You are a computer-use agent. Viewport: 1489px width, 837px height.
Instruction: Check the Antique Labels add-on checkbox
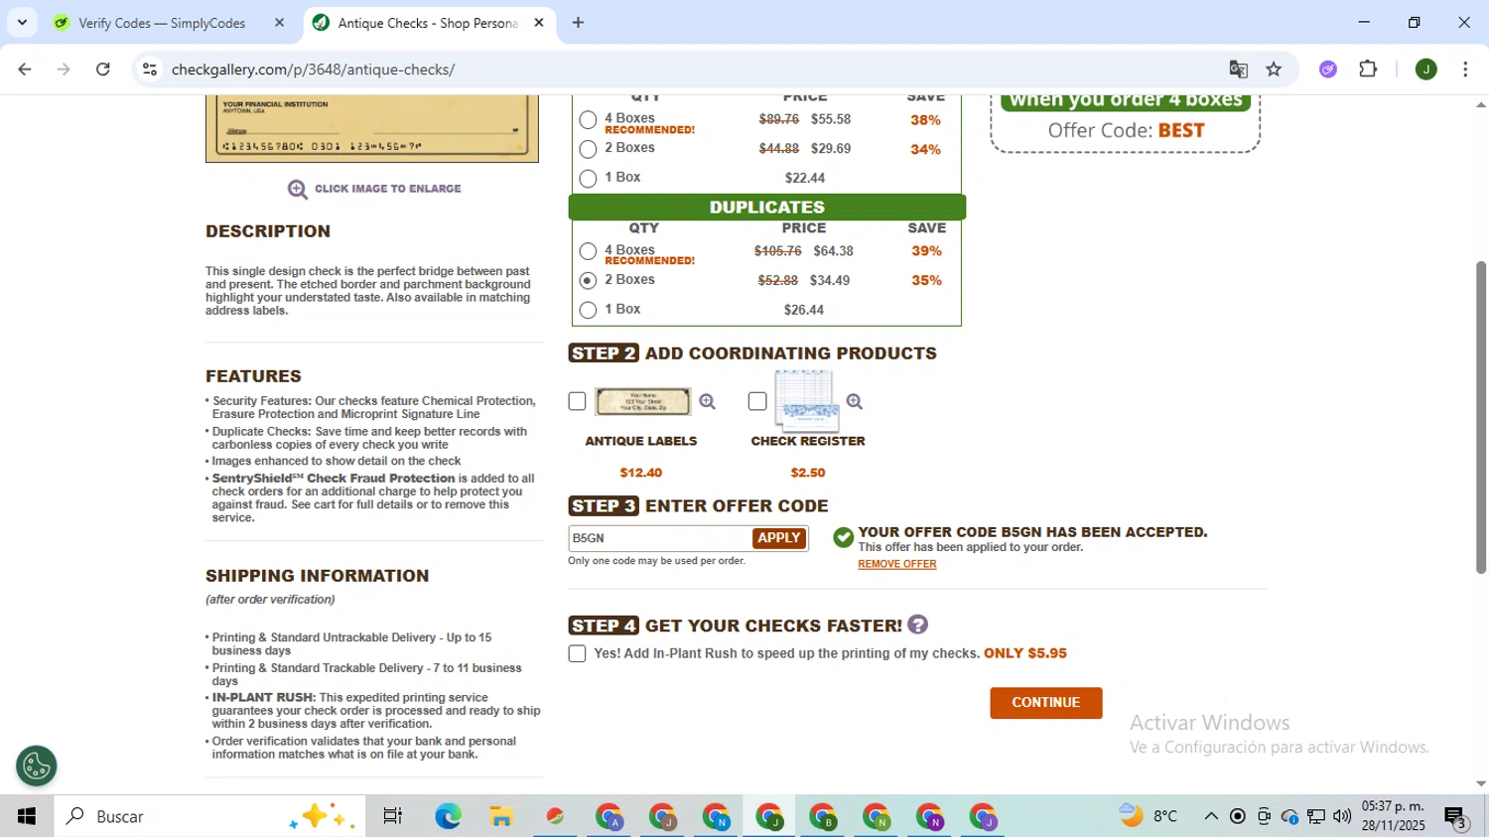(577, 401)
